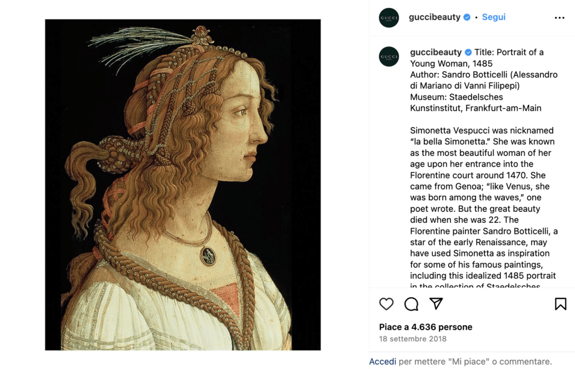Viewport: 575px width, 369px height.
Task: Share the post via paper plane icon
Action: pyautogui.click(x=436, y=303)
